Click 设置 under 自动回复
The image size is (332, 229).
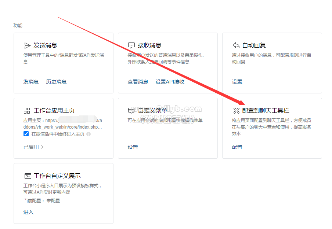(x=237, y=82)
